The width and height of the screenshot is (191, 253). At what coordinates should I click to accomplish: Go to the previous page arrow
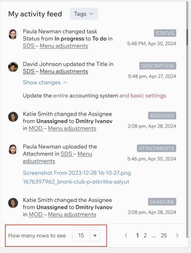click(126, 236)
